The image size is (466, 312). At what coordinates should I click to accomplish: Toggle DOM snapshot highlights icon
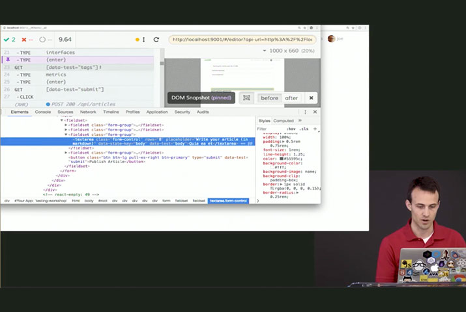pyautogui.click(x=246, y=98)
